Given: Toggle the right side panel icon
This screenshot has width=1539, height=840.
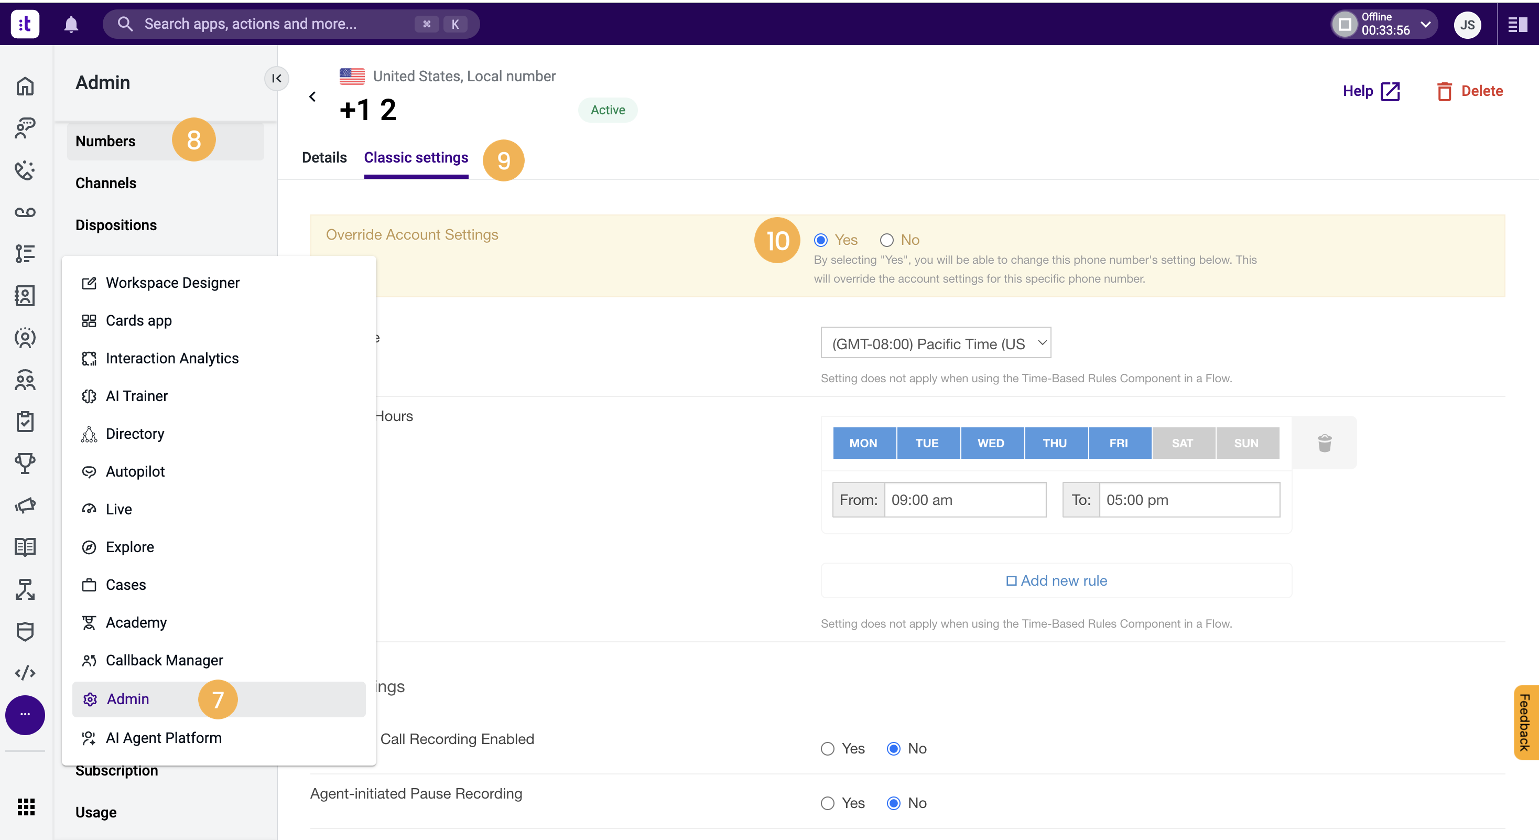Looking at the screenshot, I should [1518, 25].
